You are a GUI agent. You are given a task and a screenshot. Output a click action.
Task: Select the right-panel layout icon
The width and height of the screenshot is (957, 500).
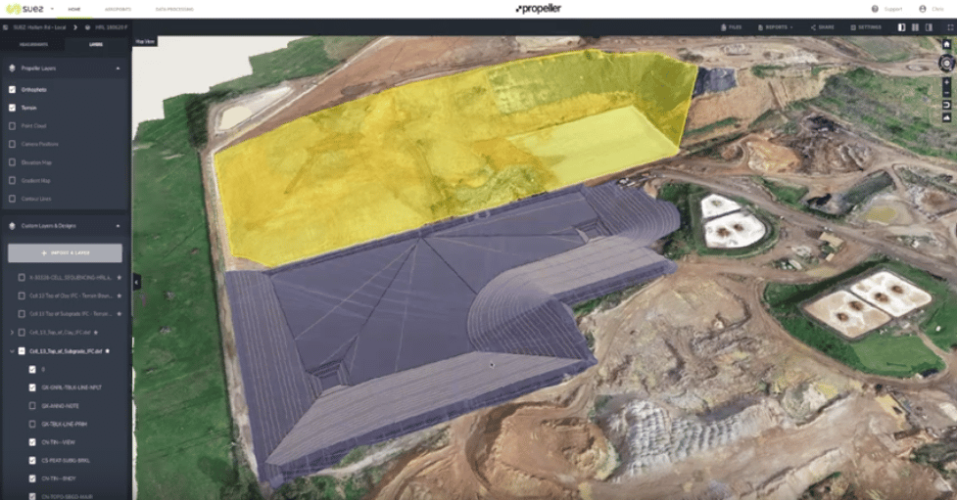[929, 27]
